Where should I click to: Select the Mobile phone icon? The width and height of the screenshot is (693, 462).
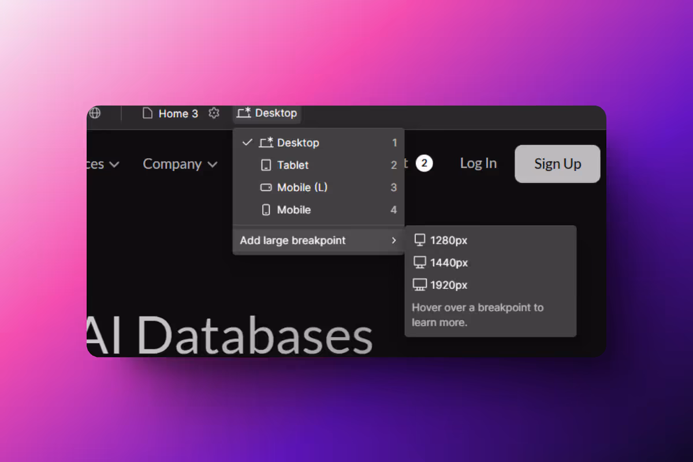pyautogui.click(x=266, y=210)
